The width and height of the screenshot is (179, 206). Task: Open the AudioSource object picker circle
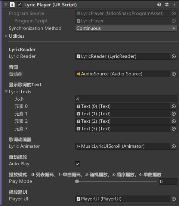(x=174, y=74)
